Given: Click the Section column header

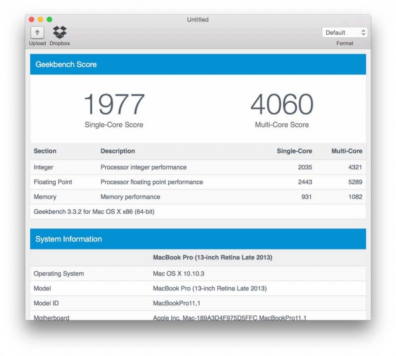Looking at the screenshot, I should pos(45,151).
